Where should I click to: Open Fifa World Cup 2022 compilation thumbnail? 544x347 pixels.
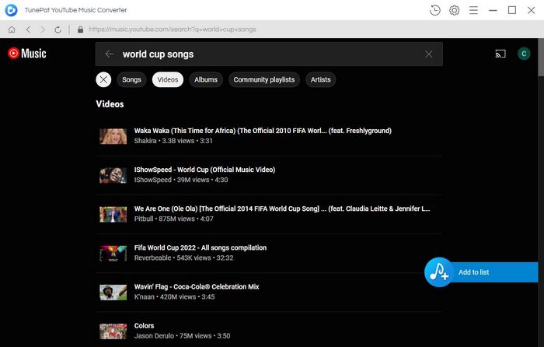click(113, 253)
